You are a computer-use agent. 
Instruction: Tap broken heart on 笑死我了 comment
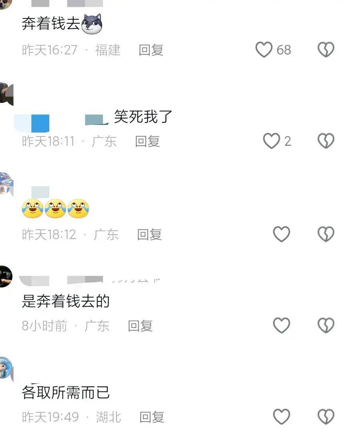coord(326,141)
